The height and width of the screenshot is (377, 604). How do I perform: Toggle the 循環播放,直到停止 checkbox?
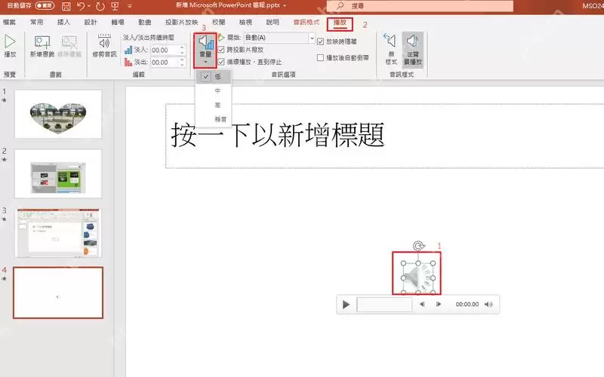221,62
